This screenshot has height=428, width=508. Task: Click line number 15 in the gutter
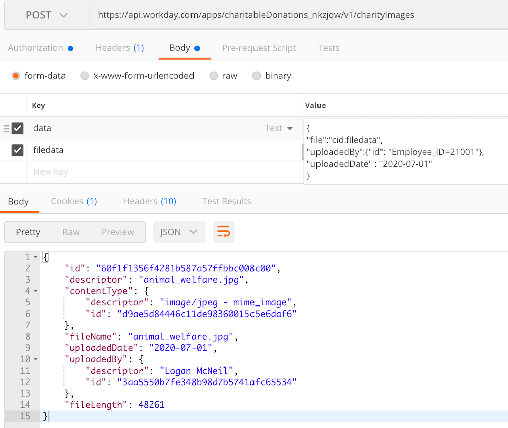coord(25,416)
